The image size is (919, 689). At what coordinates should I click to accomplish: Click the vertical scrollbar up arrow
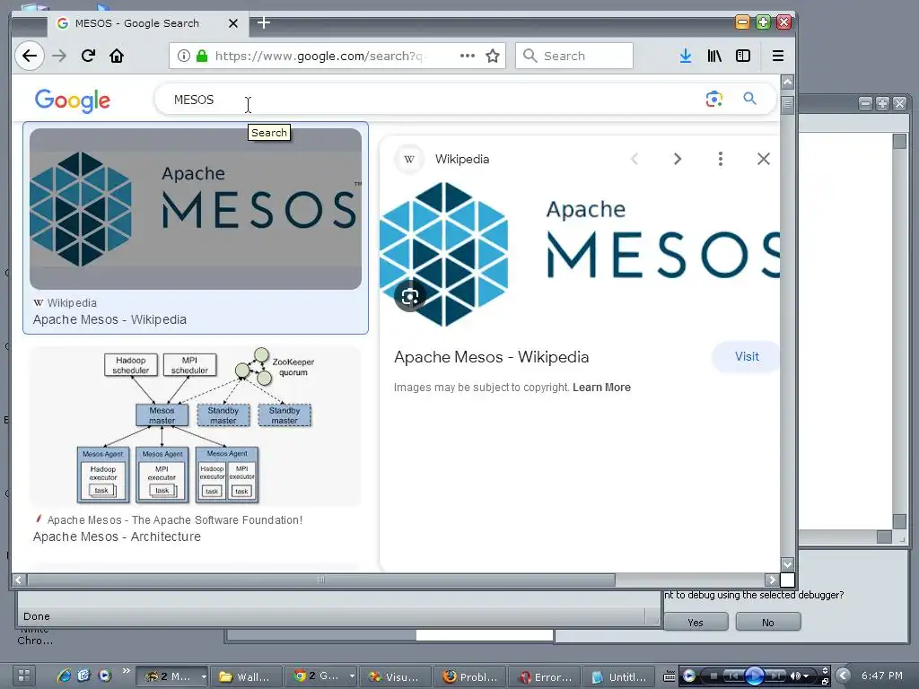click(x=788, y=82)
